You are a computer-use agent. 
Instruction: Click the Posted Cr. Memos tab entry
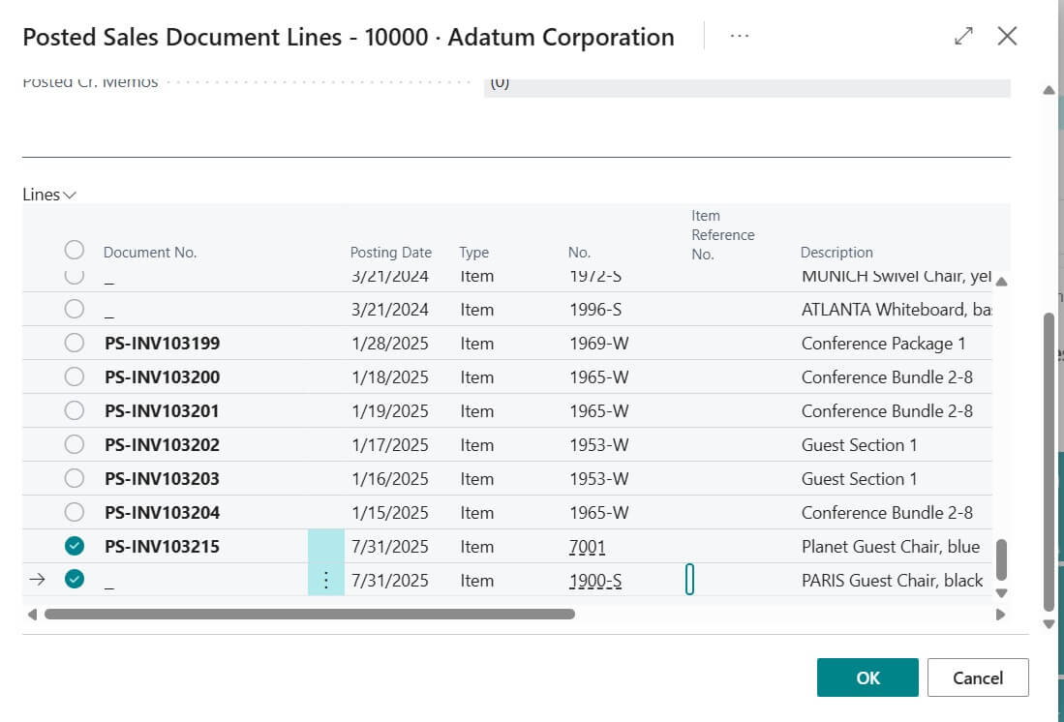coord(89,82)
